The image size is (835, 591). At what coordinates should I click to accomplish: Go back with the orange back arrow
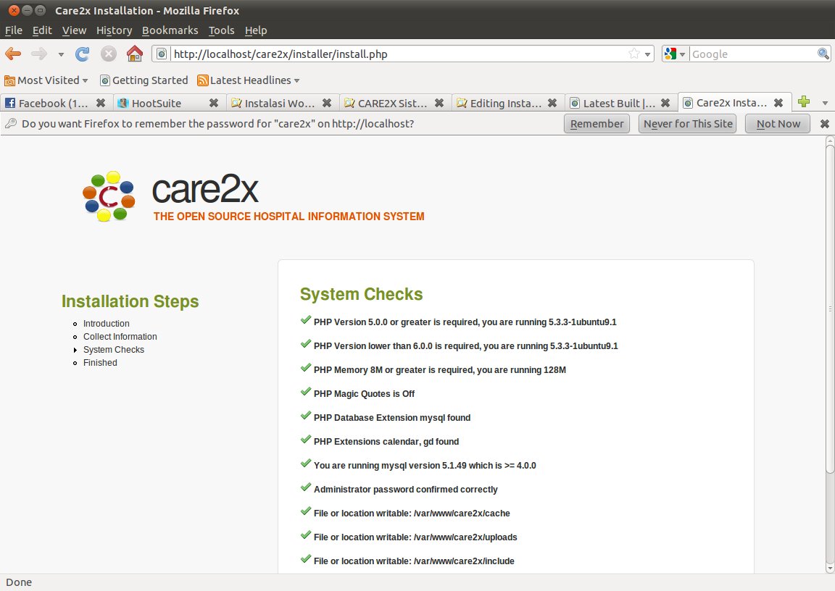tap(13, 54)
